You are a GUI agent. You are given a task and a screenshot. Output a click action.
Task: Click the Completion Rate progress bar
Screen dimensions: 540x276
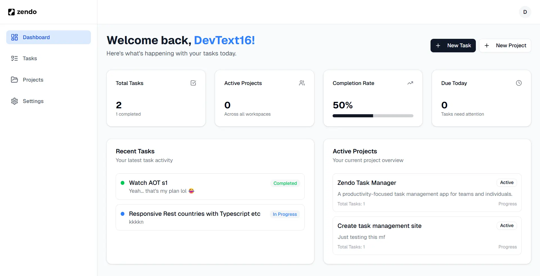pyautogui.click(x=373, y=116)
